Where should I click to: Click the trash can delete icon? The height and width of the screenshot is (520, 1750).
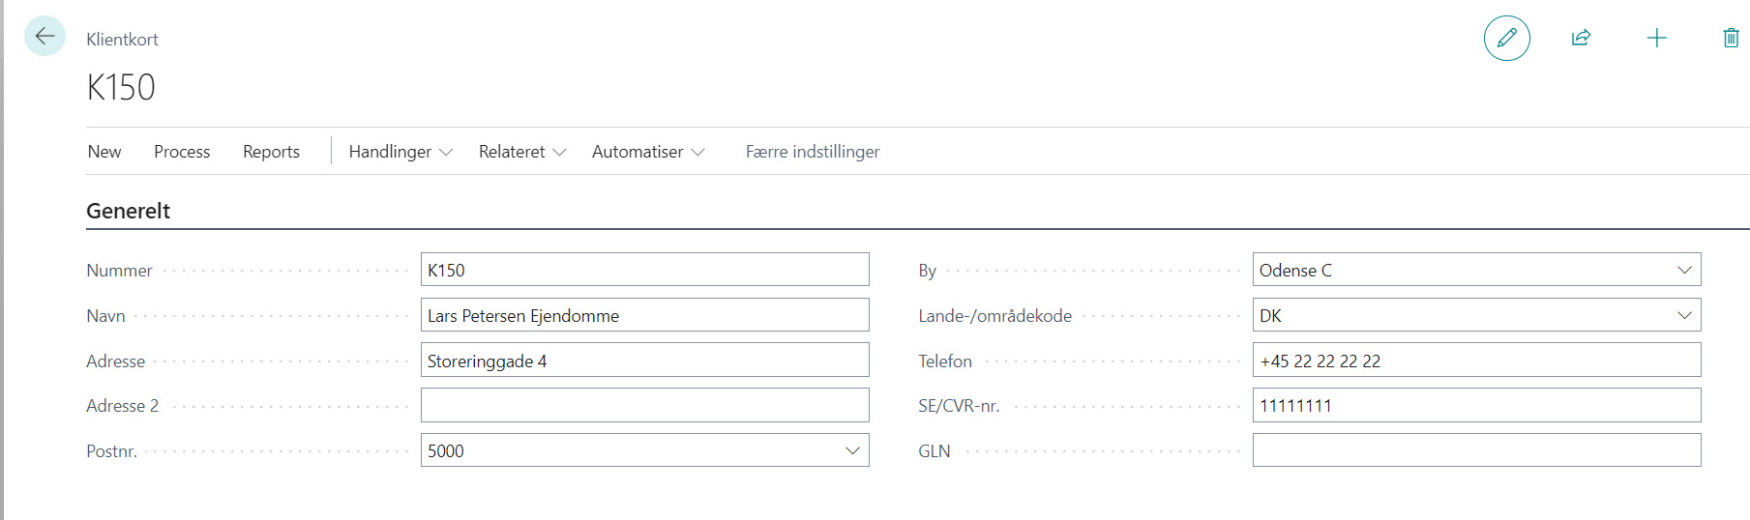click(x=1731, y=38)
